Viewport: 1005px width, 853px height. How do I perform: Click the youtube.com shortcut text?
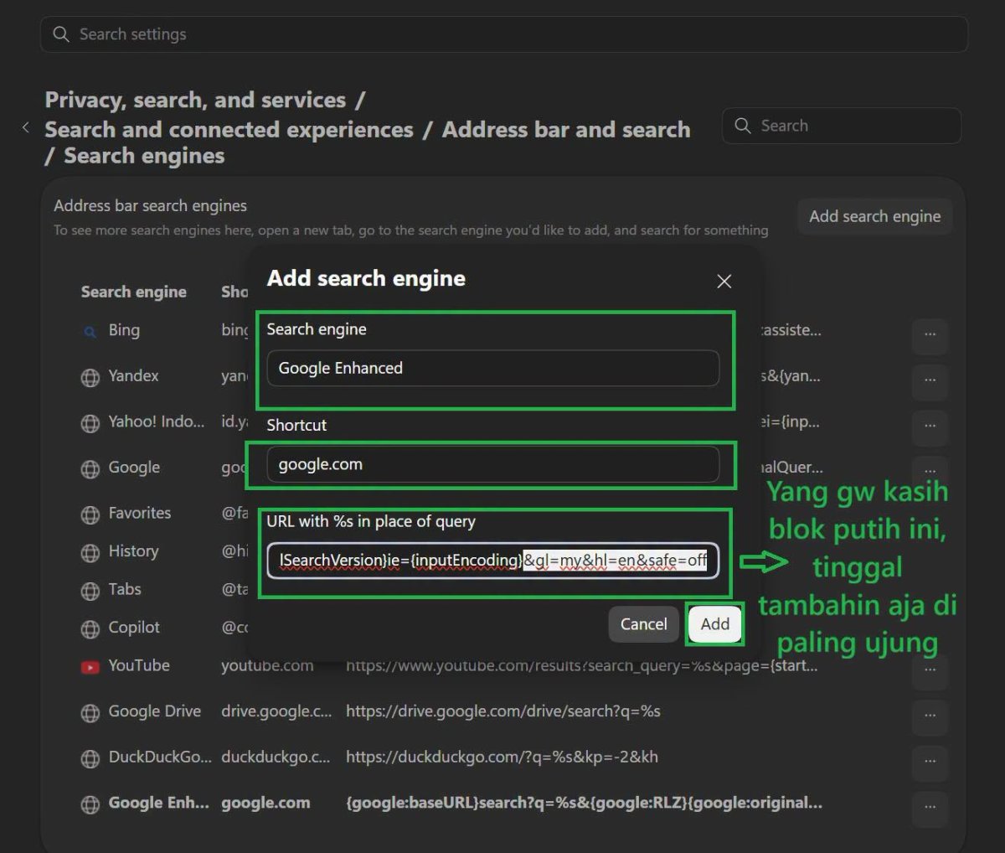267,665
